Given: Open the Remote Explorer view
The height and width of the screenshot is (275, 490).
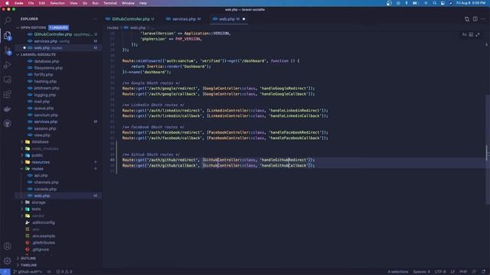Looking at the screenshot, I should [7, 79].
